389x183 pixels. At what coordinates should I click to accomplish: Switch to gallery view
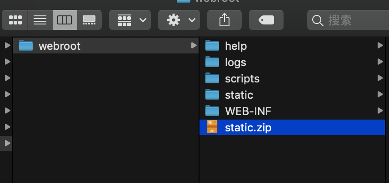click(x=89, y=20)
